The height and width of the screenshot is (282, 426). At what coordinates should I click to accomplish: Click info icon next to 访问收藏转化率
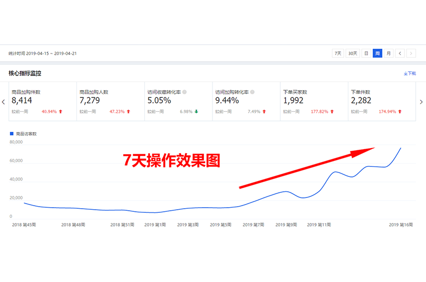[184, 92]
